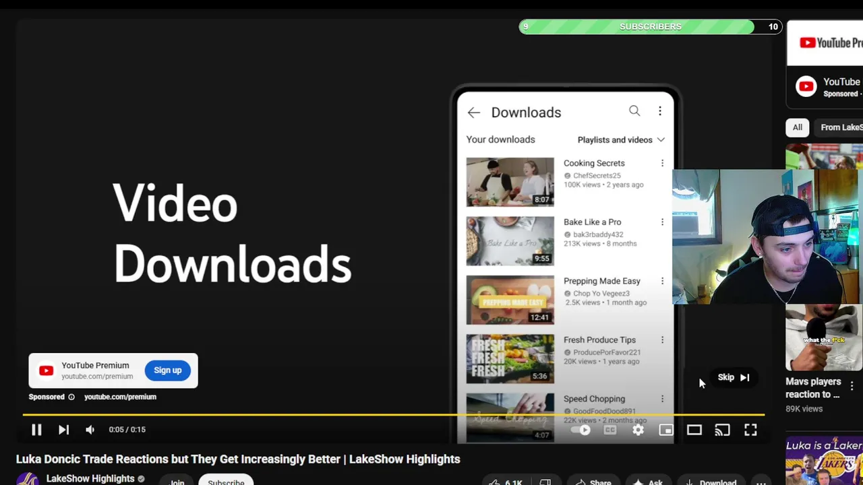Select the From LakeShow filter chip
Screen dimensions: 863x485
[x=839, y=127]
